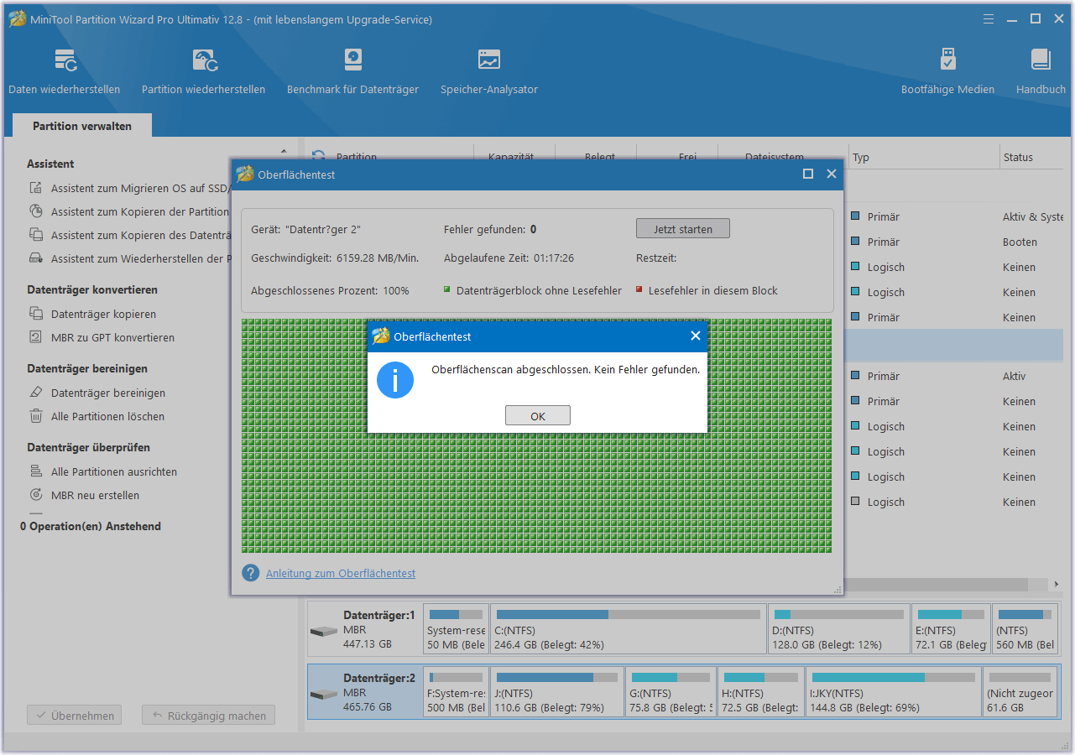Select C:(NTFS) 246.4 GB partition block
1075x755 pixels.
[629, 629]
